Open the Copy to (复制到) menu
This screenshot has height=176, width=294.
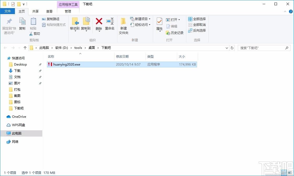coord(86,24)
